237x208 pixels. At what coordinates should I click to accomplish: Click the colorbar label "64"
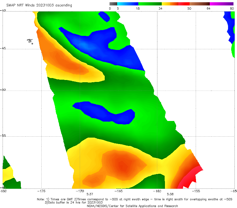(208, 9)
